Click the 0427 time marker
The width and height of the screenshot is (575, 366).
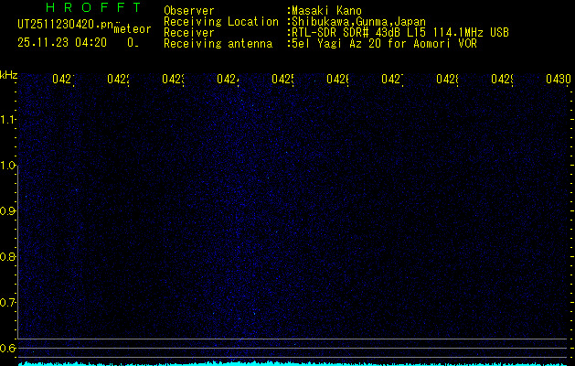tap(392, 79)
